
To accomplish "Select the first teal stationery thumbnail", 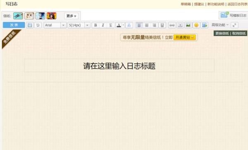I will pos(18,16).
